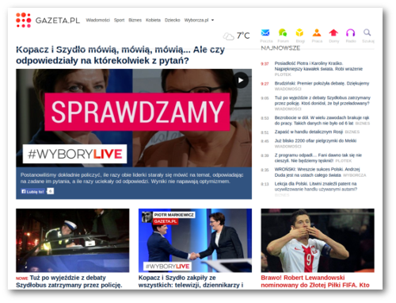Open article Tuż po wyjeździe z debaty
Viewport: 396px width, 303px height.
(x=69, y=282)
